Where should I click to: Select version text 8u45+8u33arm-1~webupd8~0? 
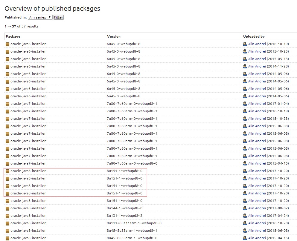pyautogui.click(x=132, y=238)
